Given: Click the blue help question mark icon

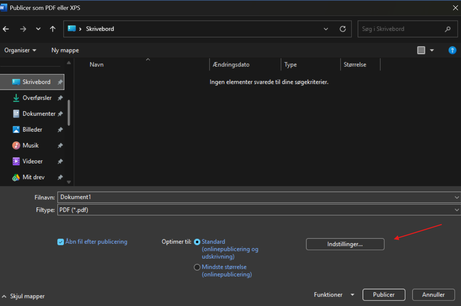Looking at the screenshot, I should coord(452,50).
